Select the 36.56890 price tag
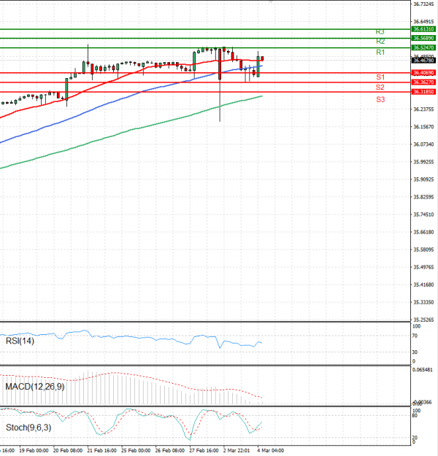Viewport: 438px width, 456px height. coord(423,38)
